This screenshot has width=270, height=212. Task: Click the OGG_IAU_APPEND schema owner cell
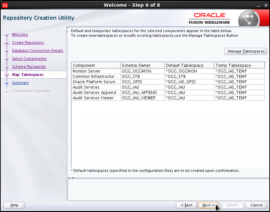click(x=143, y=92)
